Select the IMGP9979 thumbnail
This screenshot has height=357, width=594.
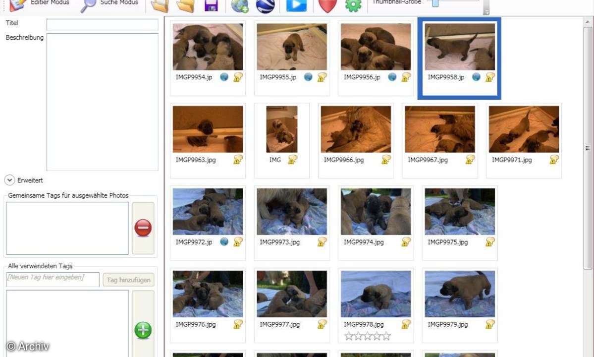point(460,294)
